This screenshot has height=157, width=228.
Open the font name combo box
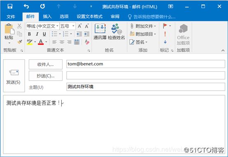pyautogui.click(x=43, y=26)
